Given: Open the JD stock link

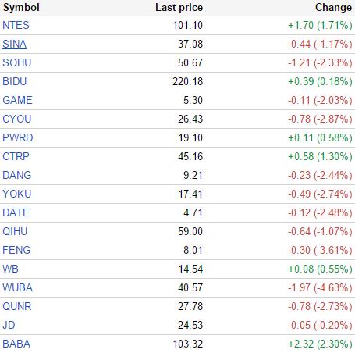Looking at the screenshot, I should click(9, 325).
